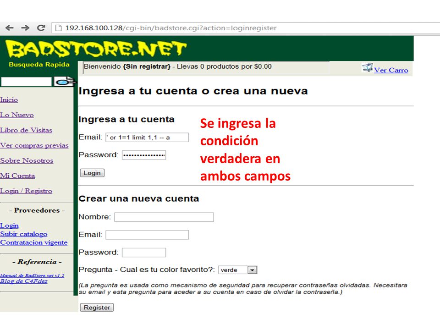Open Manual de BadStore.net v1.2 link

point(32,275)
